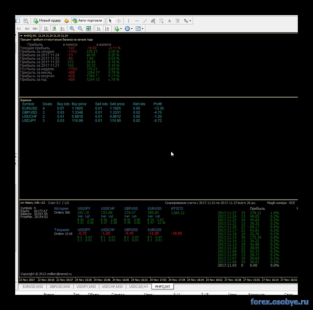Click the '27 Nov 16:51' time axis label
The image size is (313, 310).
tap(289, 280)
